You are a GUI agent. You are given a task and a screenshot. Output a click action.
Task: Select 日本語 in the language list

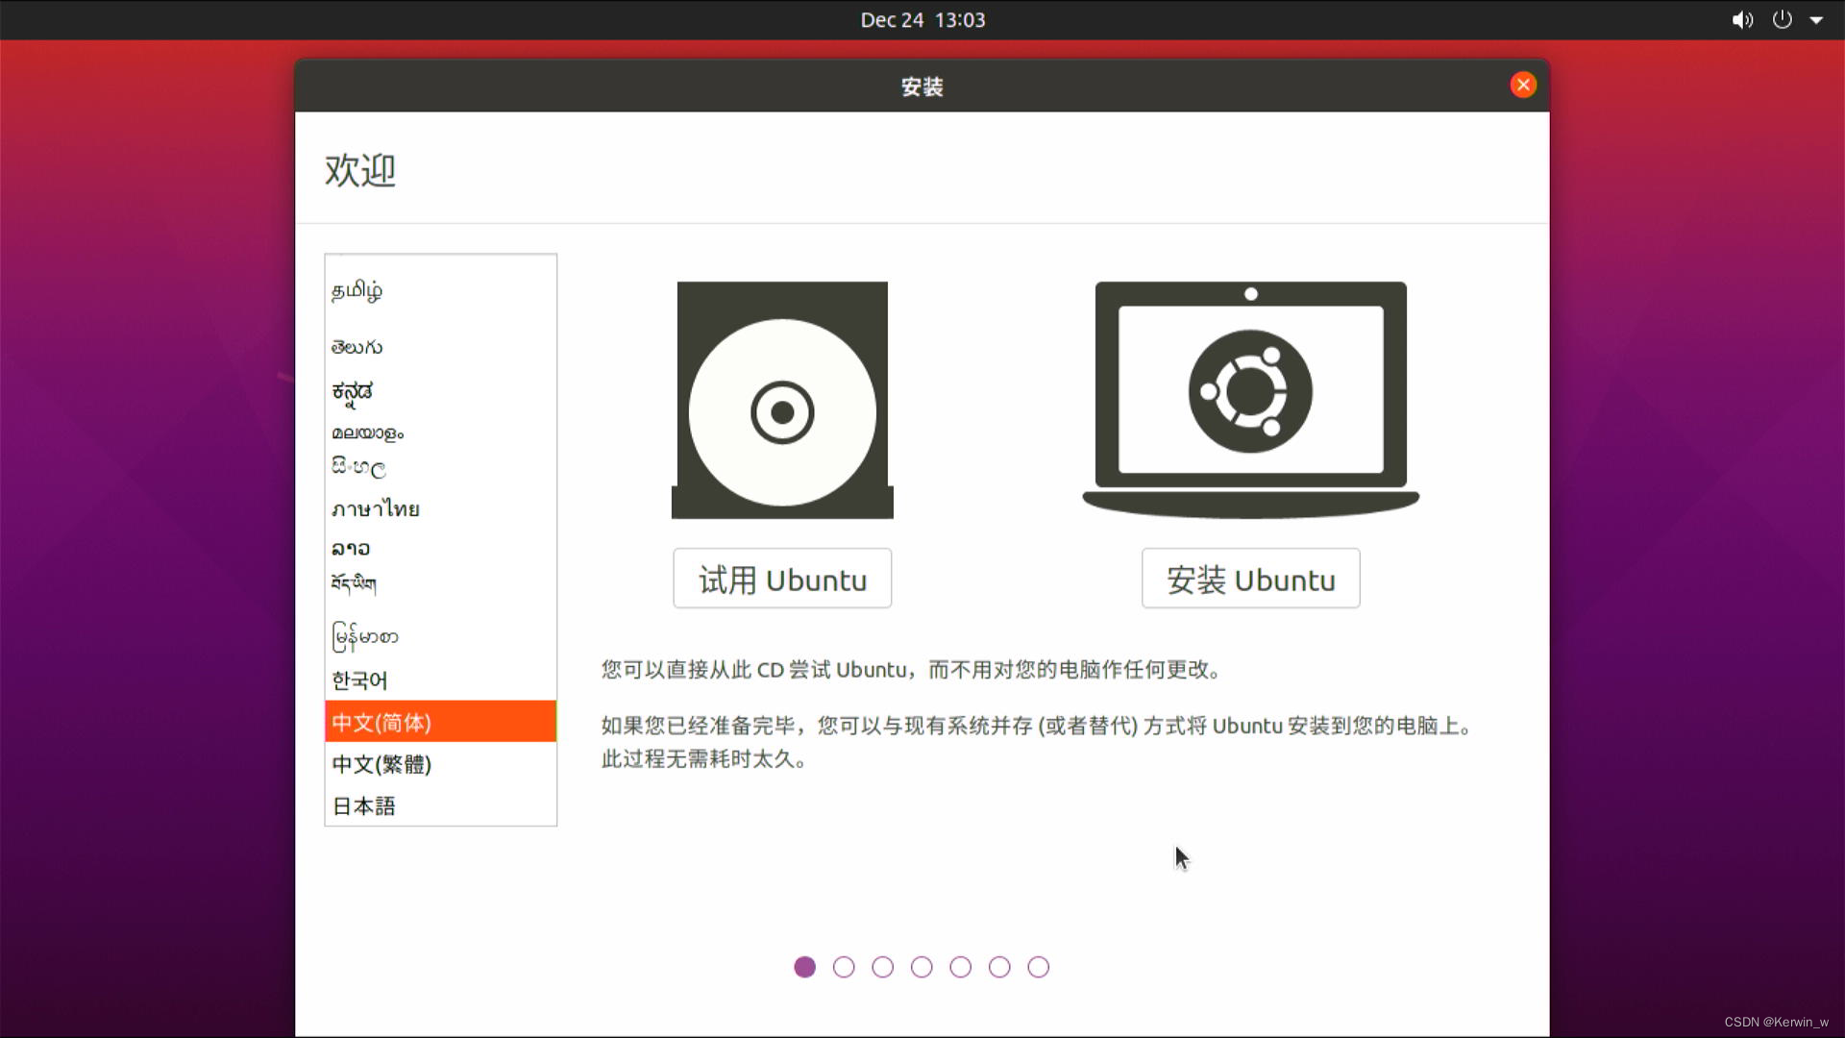click(440, 806)
